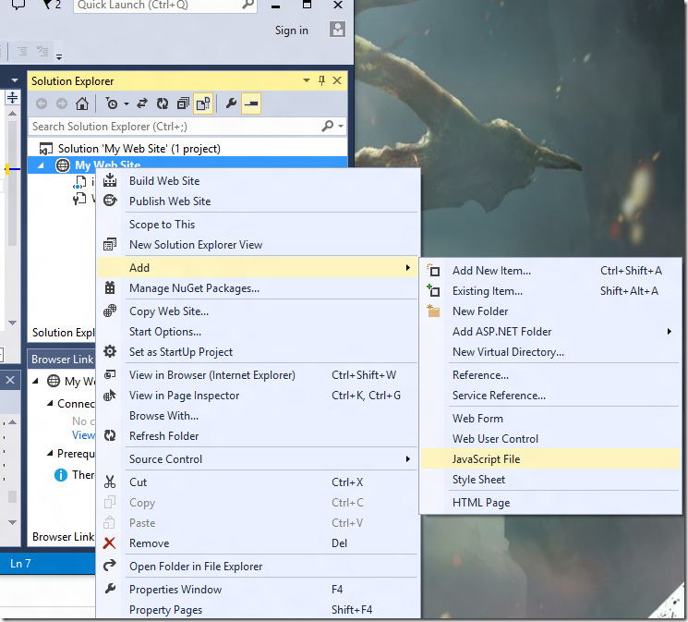
Task: Click the search magnifier in Solution Explorer
Action: pyautogui.click(x=327, y=127)
